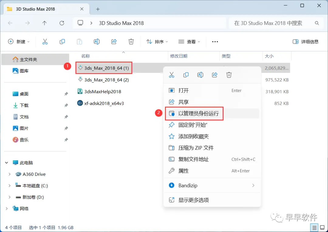Click the Rename icon in the context menu
328x232 pixels.
pyautogui.click(x=200, y=75)
